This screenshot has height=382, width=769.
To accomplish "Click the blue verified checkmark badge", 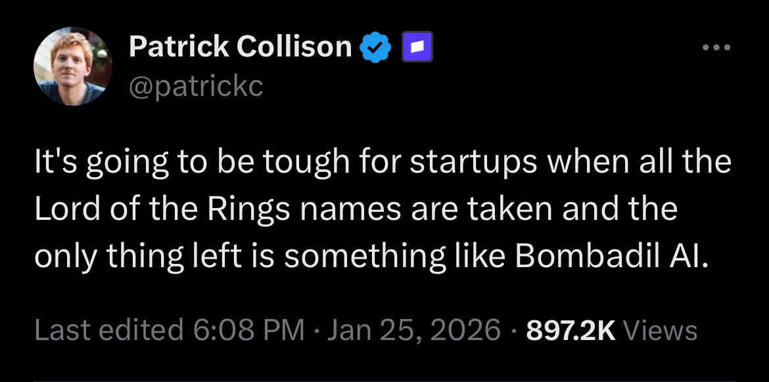I will (377, 47).
